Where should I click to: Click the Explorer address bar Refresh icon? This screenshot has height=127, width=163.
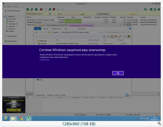tap(102, 32)
